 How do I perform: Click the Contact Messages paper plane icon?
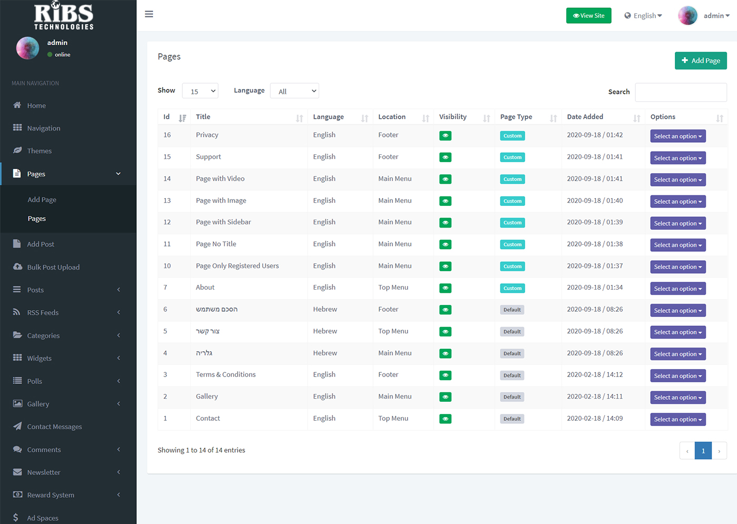coord(17,427)
